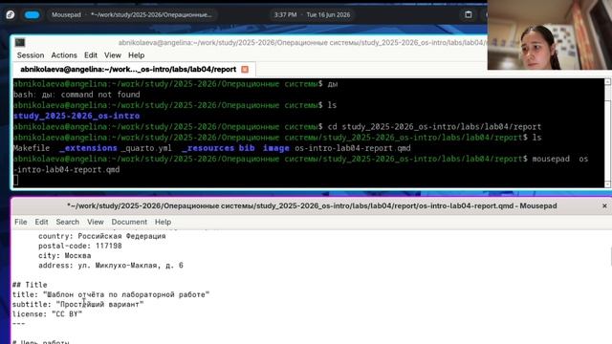This screenshot has width=612, height=344.
Task: Click the _resources entry in terminal listing
Action: coord(208,148)
